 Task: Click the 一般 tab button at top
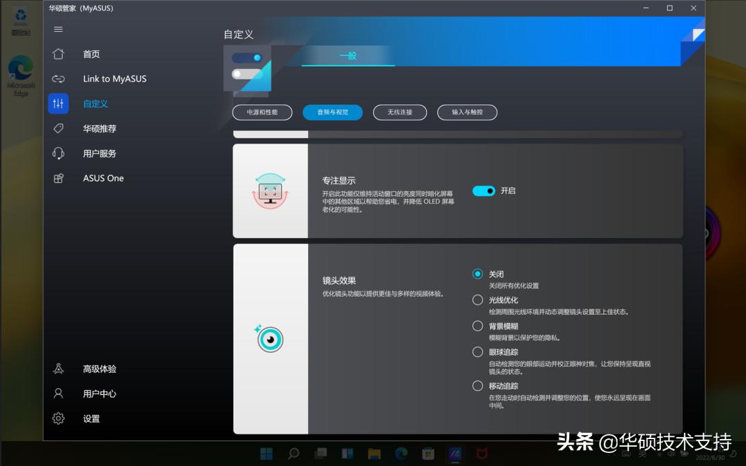pyautogui.click(x=347, y=56)
